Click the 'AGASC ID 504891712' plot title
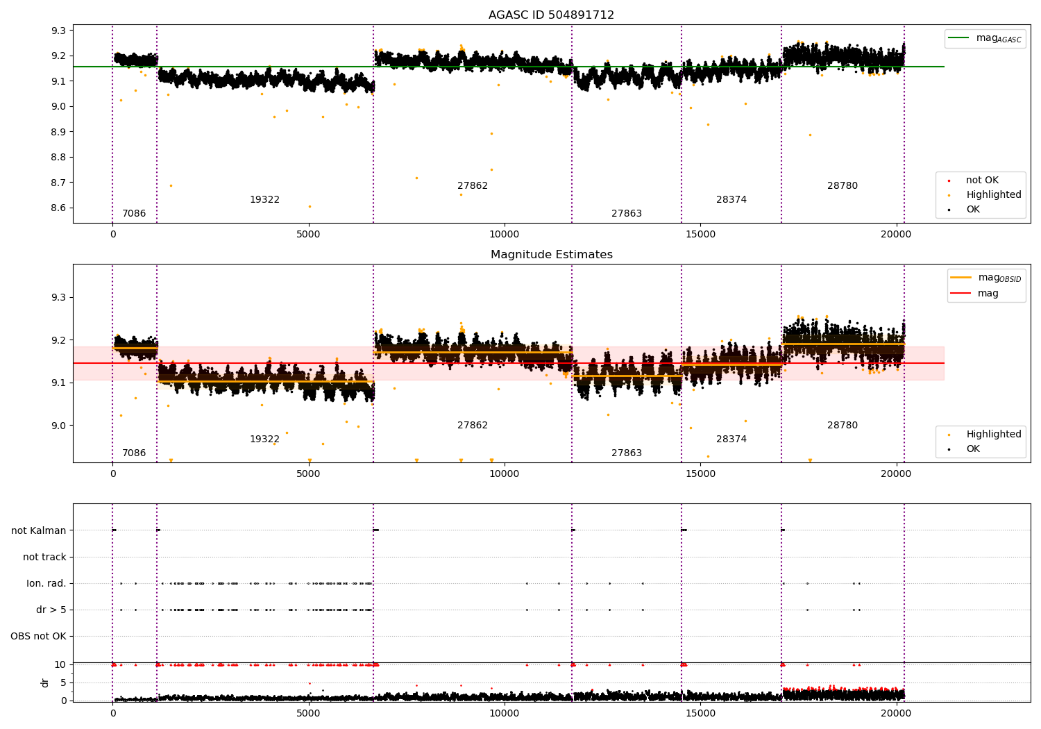 click(x=551, y=15)
